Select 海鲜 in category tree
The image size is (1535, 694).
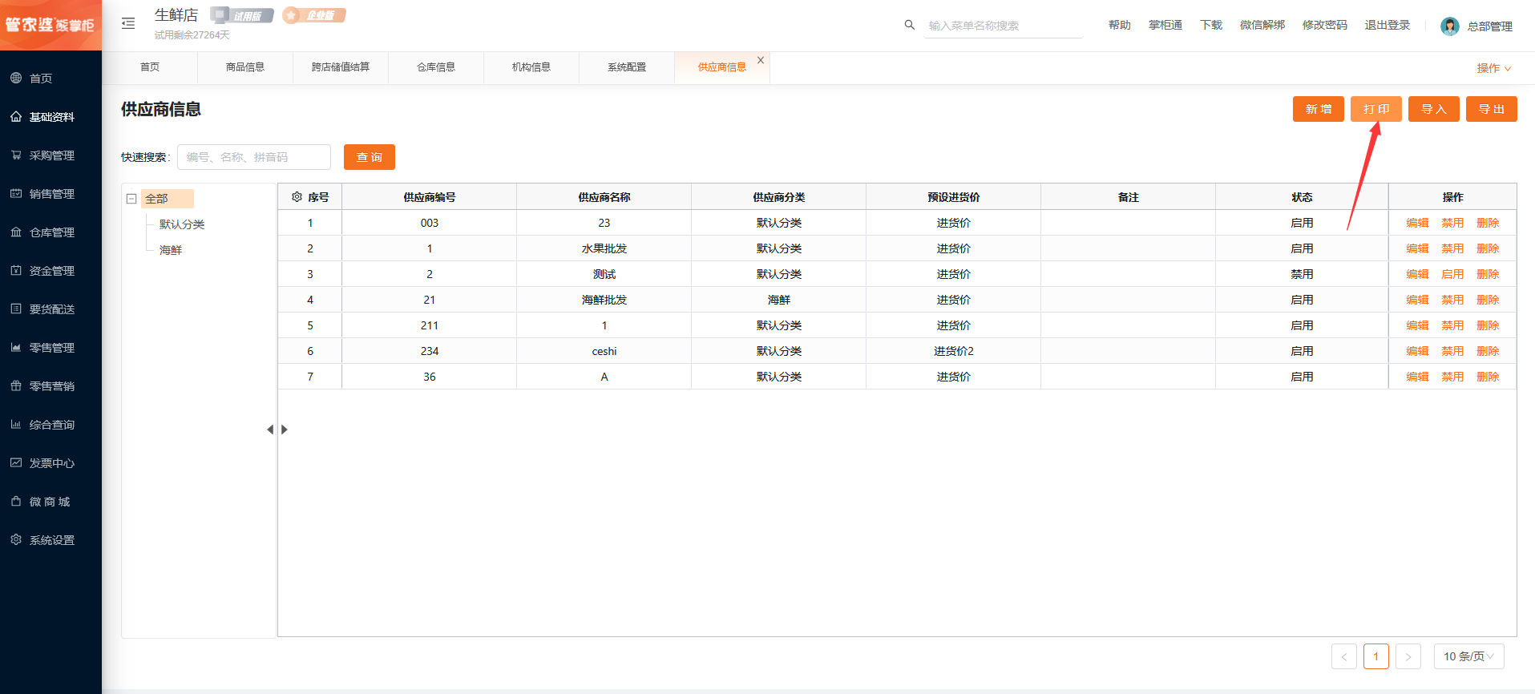click(171, 250)
